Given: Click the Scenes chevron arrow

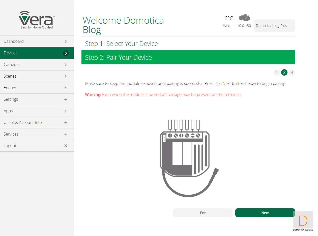Looking at the screenshot, I should [x=66, y=76].
